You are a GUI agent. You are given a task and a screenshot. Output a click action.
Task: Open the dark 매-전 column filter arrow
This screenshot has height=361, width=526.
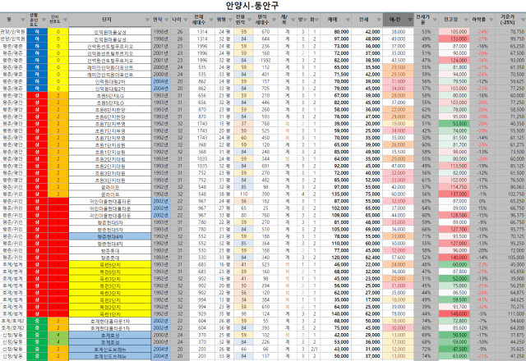point(410,20)
